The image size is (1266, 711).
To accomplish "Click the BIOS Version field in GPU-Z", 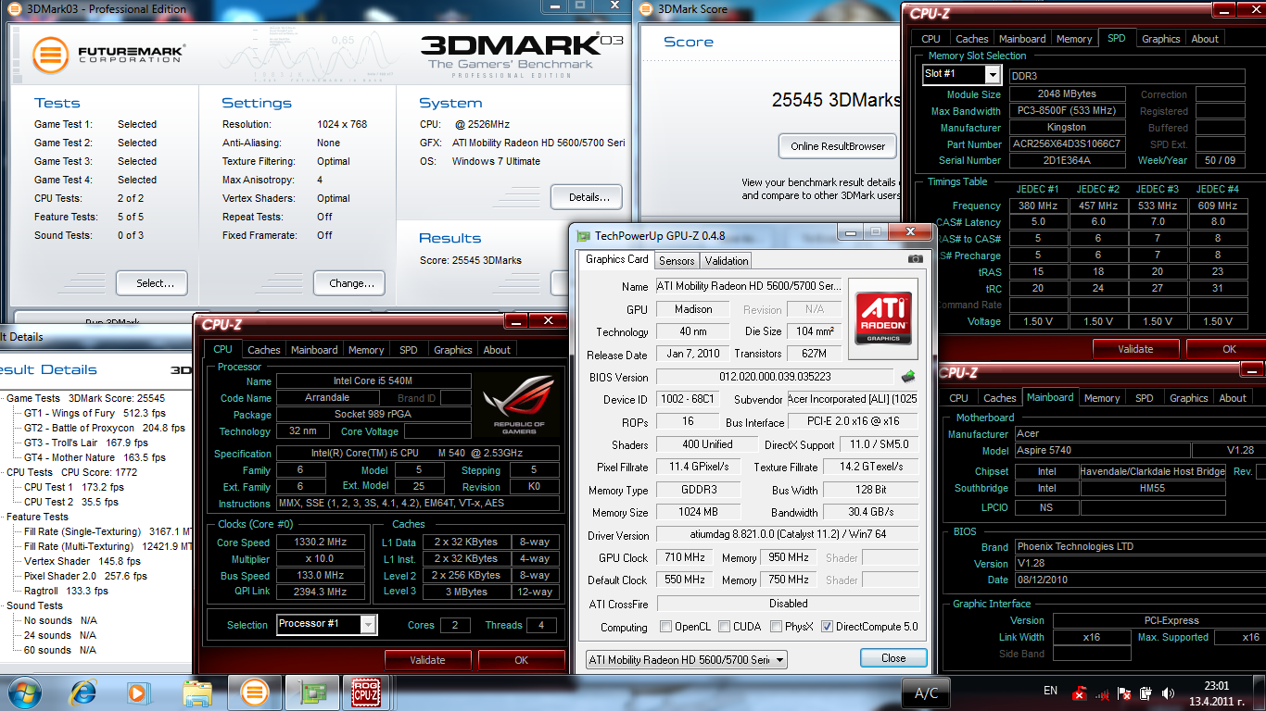I will click(x=775, y=377).
